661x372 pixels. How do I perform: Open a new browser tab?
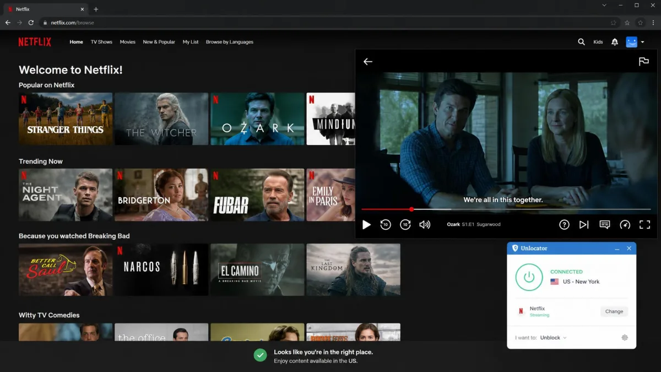96,9
